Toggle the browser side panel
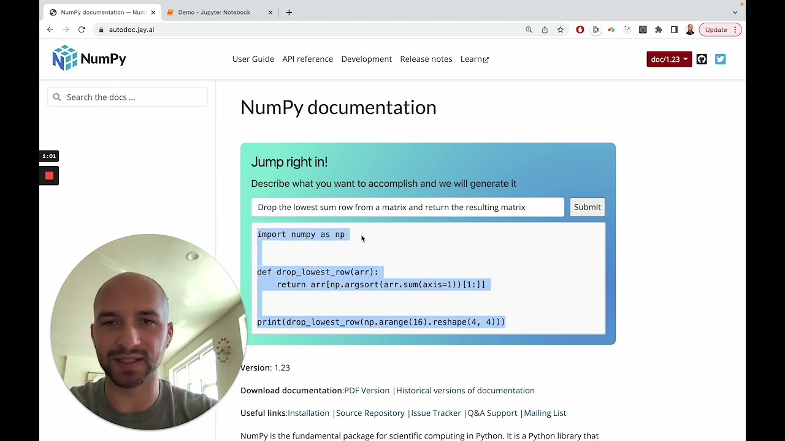 [674, 29]
